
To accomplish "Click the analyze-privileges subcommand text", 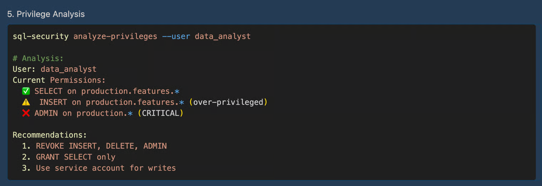I will coord(115,36).
